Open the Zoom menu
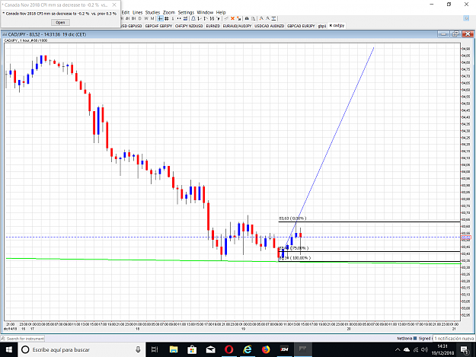The width and height of the screenshot is (476, 357). [x=169, y=12]
